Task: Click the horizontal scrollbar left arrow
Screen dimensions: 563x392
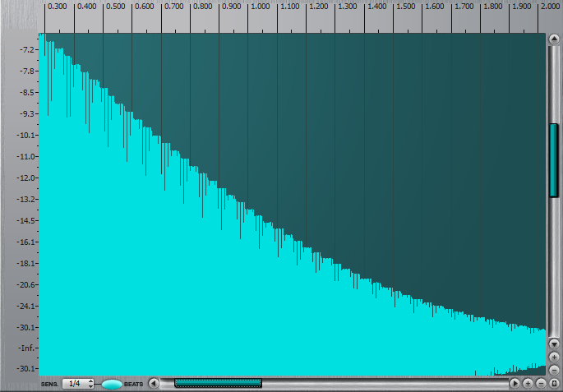Action: 154,384
